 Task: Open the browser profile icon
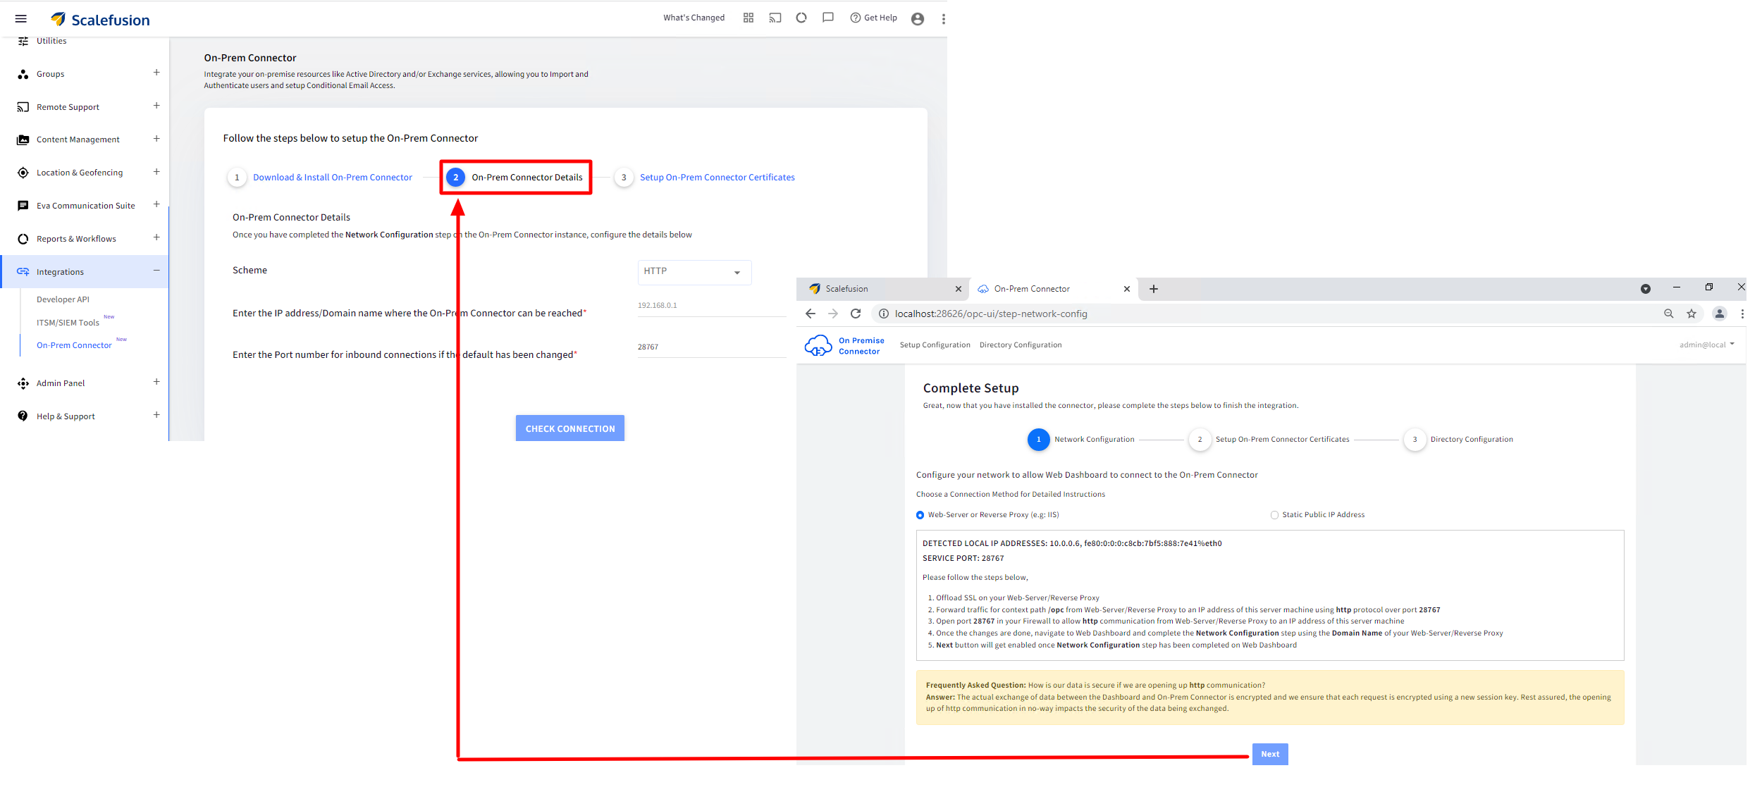[x=1720, y=314]
